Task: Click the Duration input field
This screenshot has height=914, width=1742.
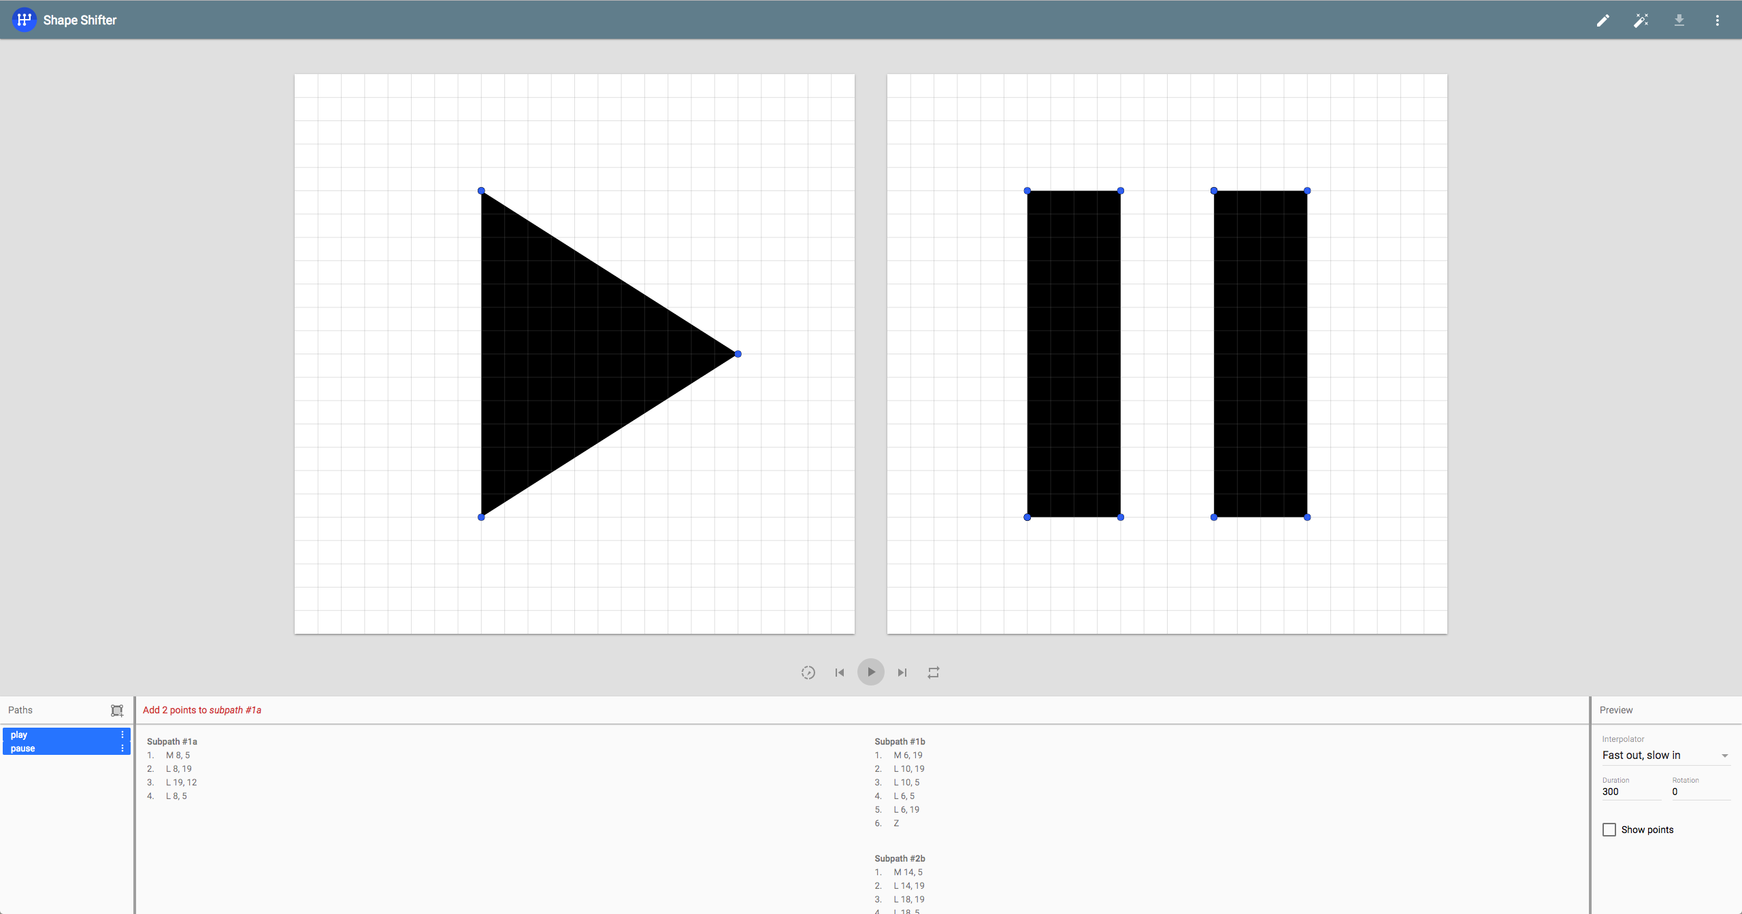Action: click(1630, 792)
